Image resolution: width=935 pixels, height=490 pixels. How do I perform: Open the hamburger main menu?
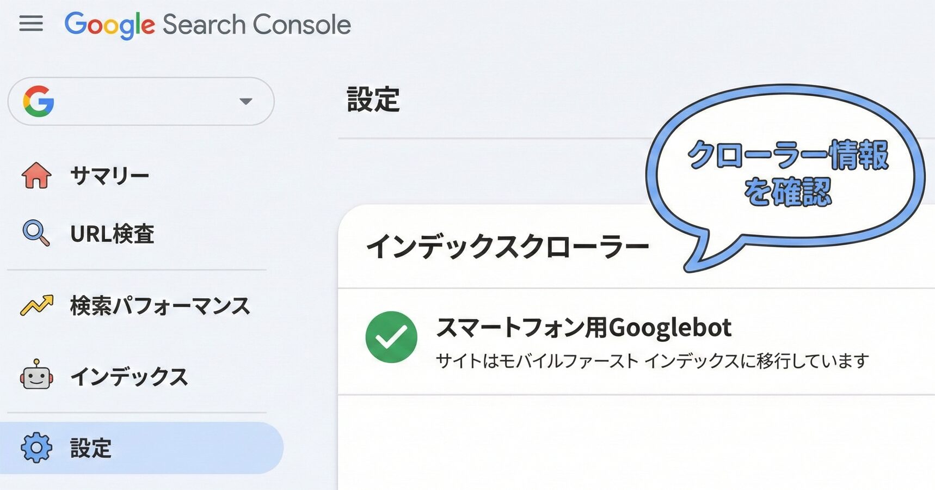[31, 23]
